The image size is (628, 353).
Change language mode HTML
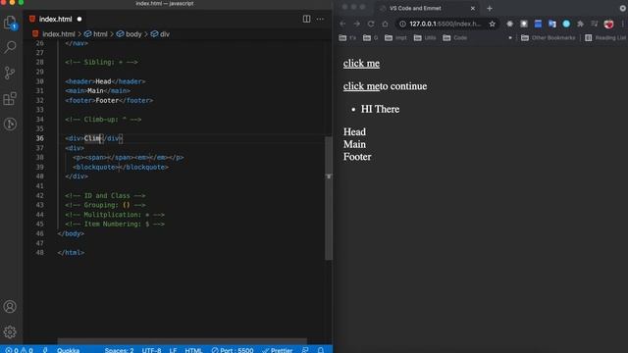point(193,350)
